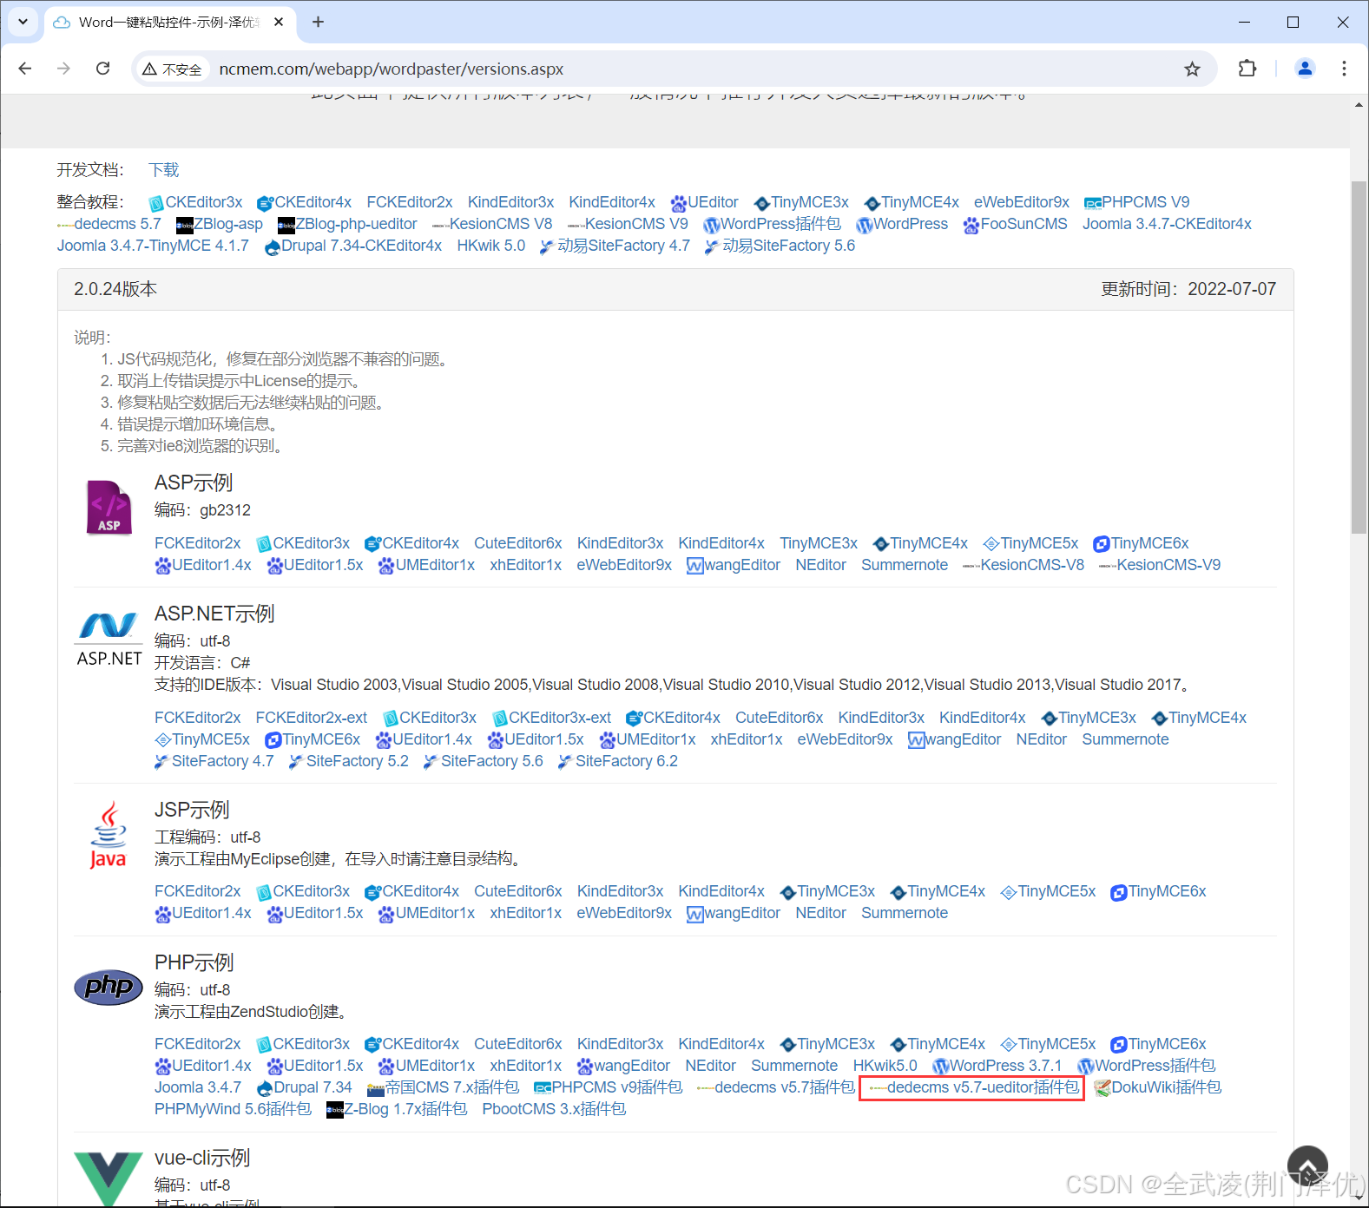The width and height of the screenshot is (1369, 1208).
Task: Click the Vue logo icon
Action: point(109,1178)
